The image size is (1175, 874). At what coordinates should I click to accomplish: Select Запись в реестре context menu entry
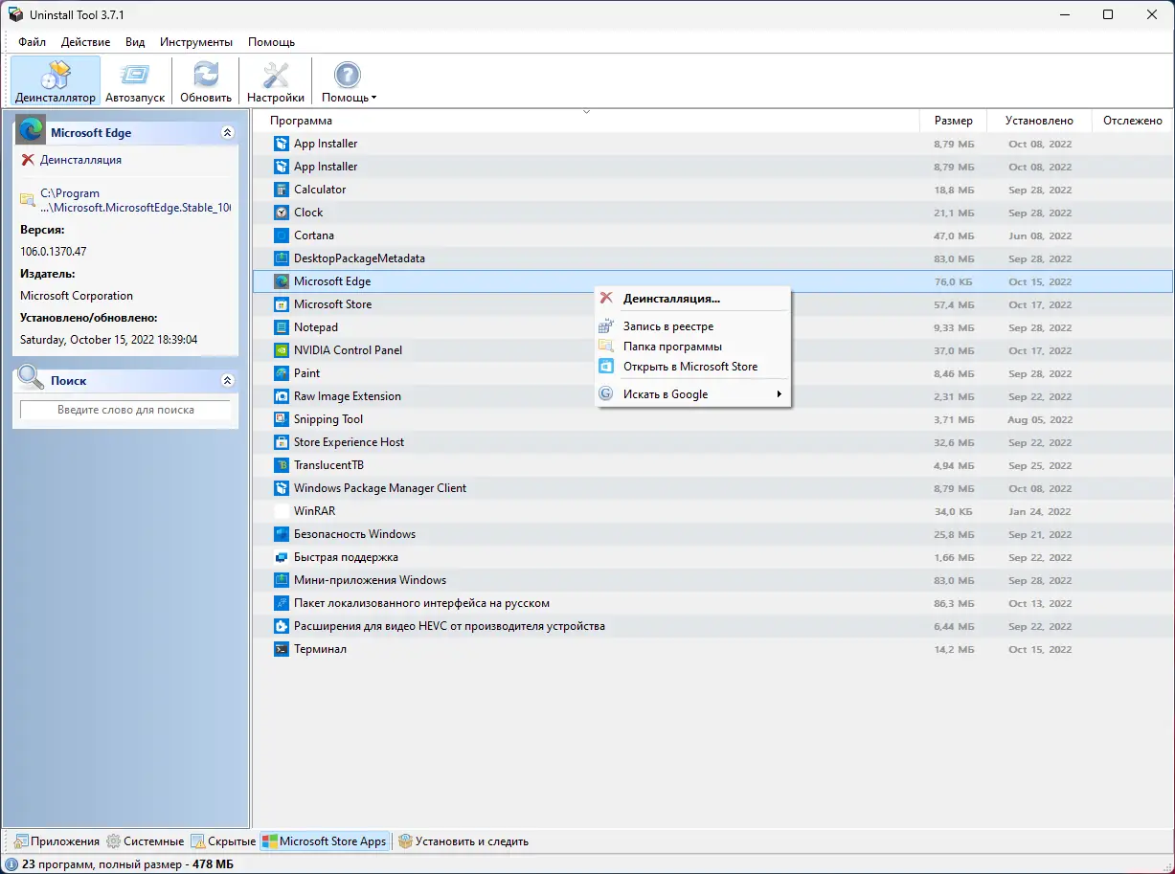click(x=693, y=326)
